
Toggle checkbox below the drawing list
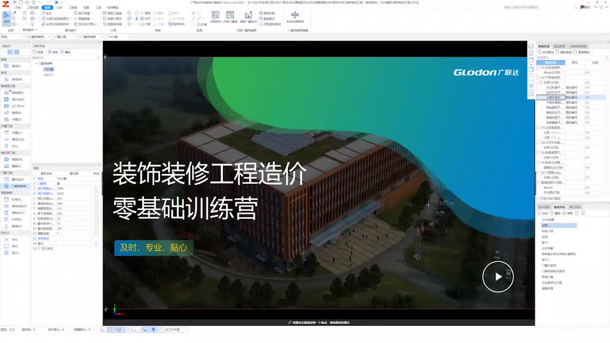(539, 199)
